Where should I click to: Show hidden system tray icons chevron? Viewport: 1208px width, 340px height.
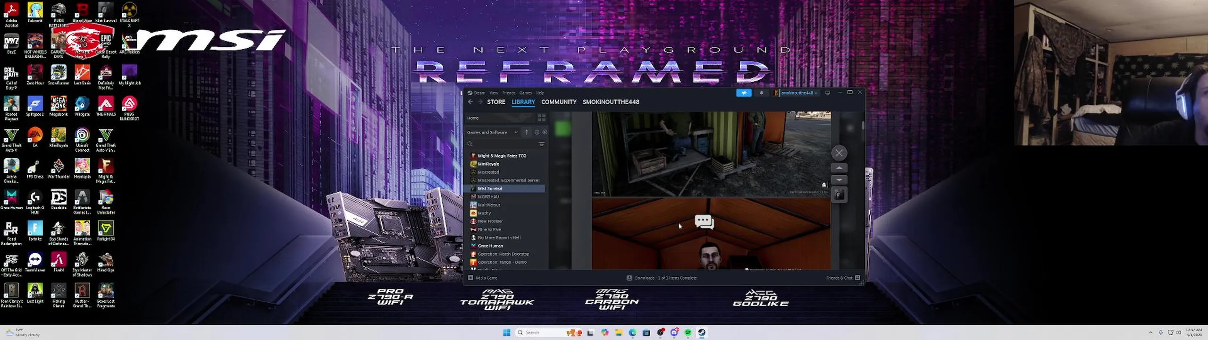pos(1150,332)
